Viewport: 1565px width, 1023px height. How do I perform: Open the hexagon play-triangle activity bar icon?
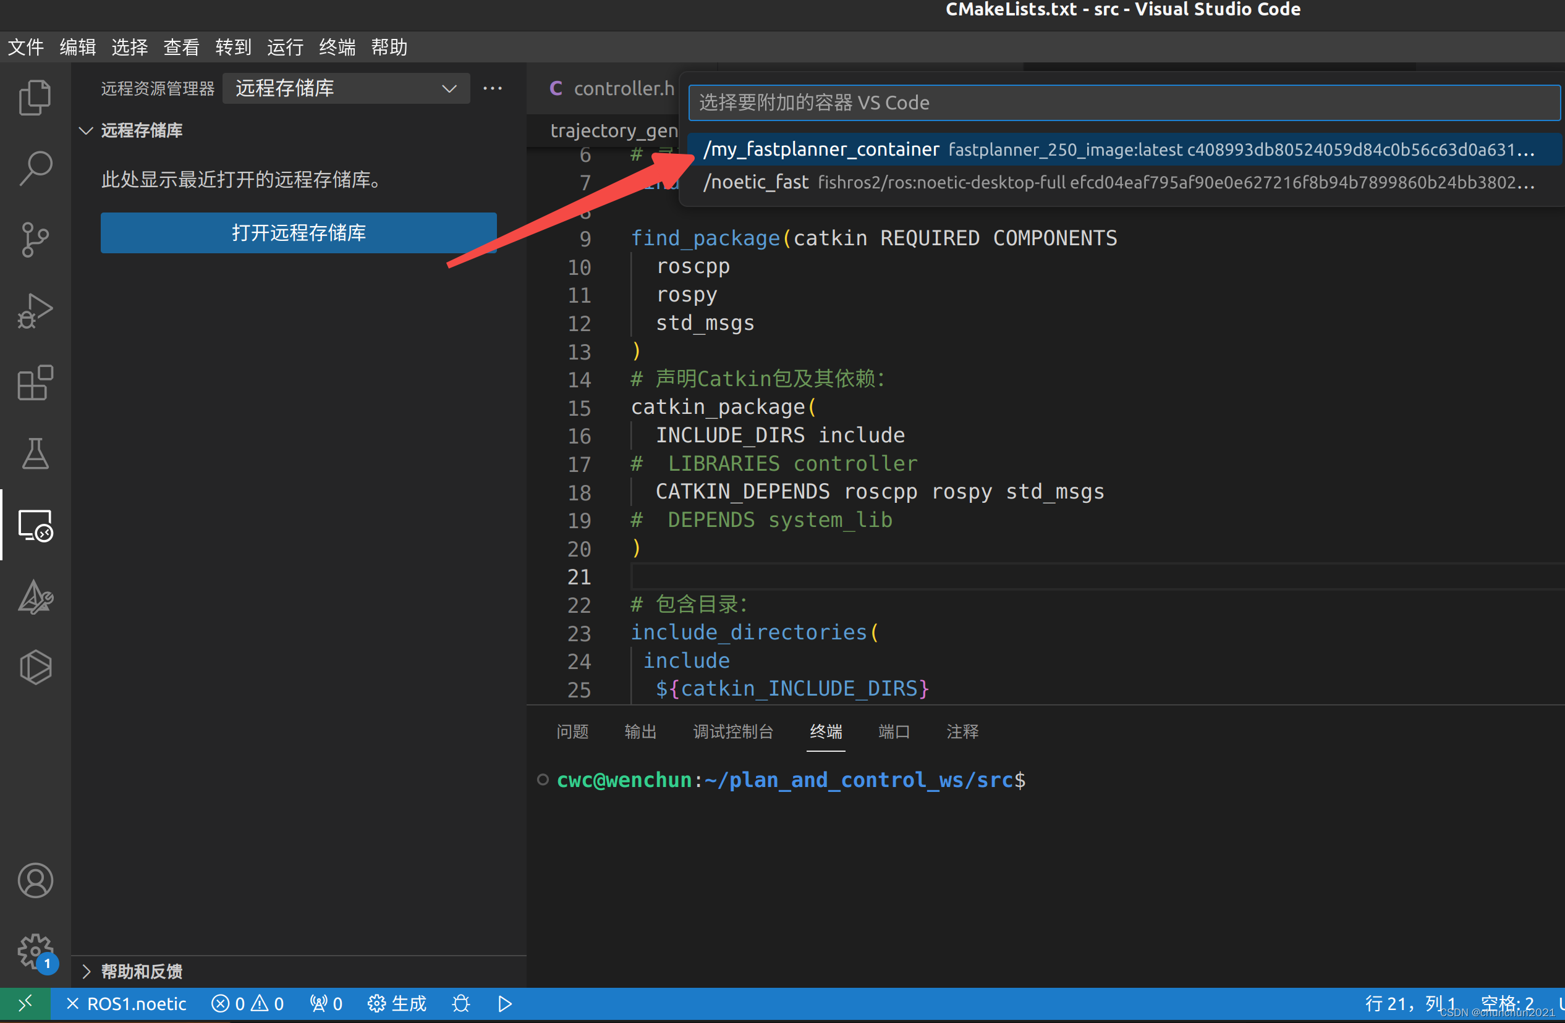pos(35,668)
